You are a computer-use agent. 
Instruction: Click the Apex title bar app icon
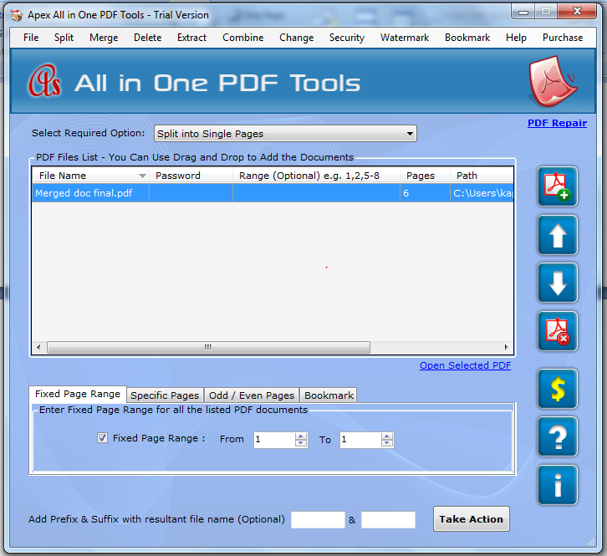17,15
